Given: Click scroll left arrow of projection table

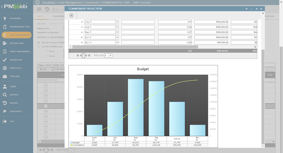Looking at the screenshot, I should [x=71, y=47].
